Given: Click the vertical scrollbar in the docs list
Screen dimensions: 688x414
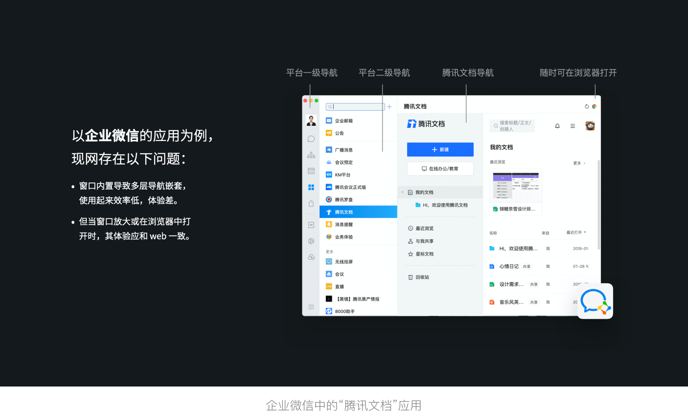Looking at the screenshot, I should click(599, 205).
